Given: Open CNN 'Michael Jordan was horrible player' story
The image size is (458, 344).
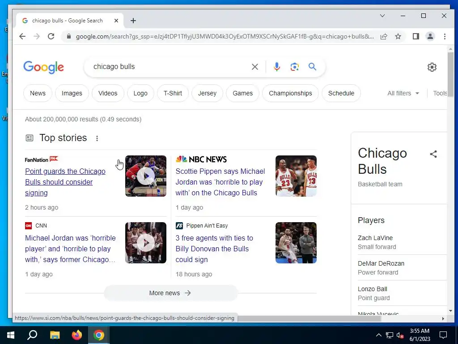Looking at the screenshot, I should (x=70, y=249).
